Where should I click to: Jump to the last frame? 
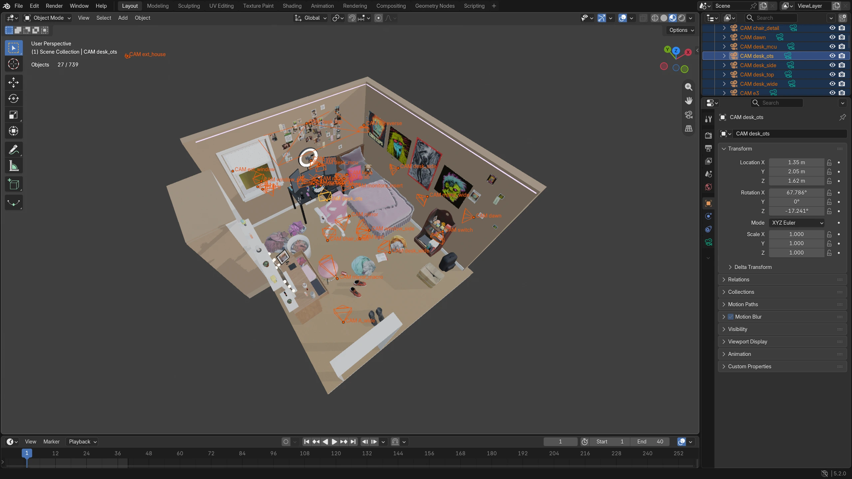[x=353, y=442]
